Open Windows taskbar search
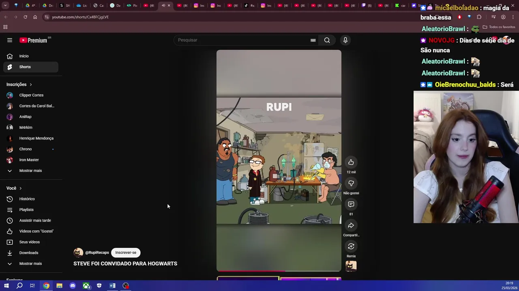Viewport: 519px width, 291px height. 19,286
